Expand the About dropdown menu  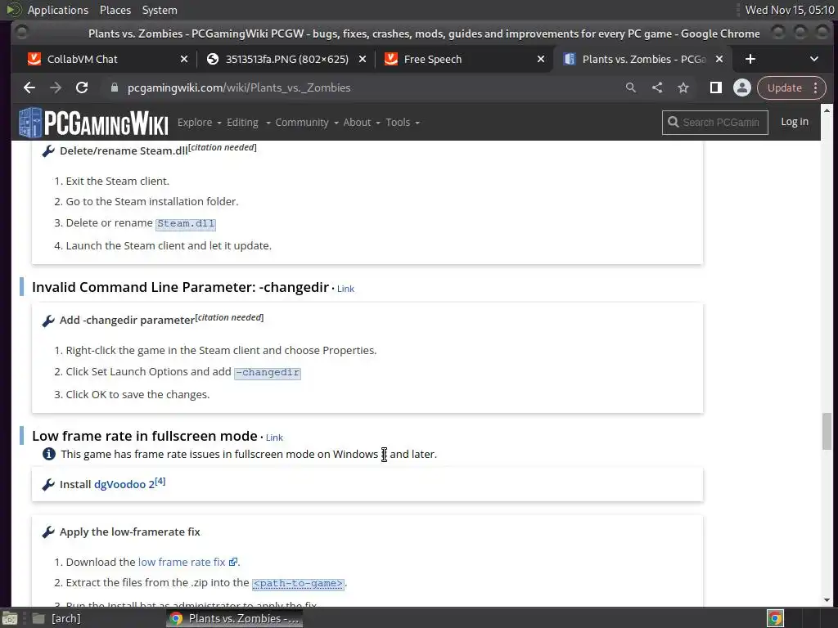(362, 123)
